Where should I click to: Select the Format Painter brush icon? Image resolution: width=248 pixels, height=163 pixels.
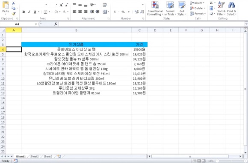pyautogui.click(x=14, y=14)
